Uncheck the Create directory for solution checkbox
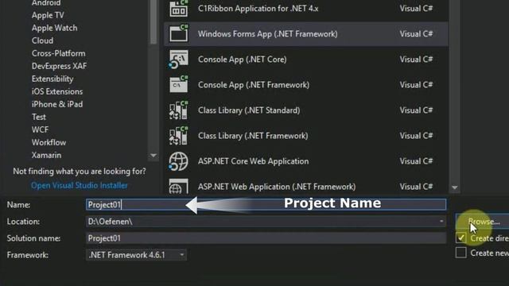Viewport: 509px width, 286px height. tap(461, 238)
